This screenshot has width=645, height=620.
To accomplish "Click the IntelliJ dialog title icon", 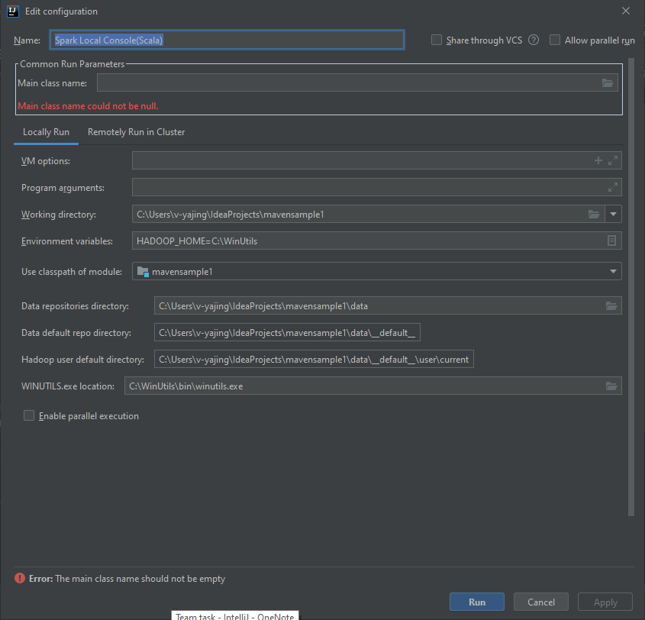I will [x=11, y=11].
